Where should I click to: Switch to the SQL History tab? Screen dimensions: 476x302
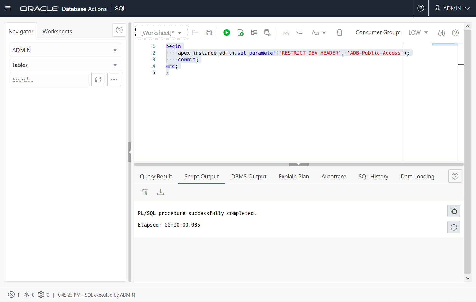(373, 176)
